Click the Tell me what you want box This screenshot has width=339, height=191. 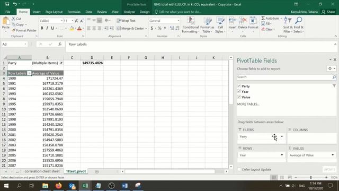pyautogui.click(x=178, y=12)
